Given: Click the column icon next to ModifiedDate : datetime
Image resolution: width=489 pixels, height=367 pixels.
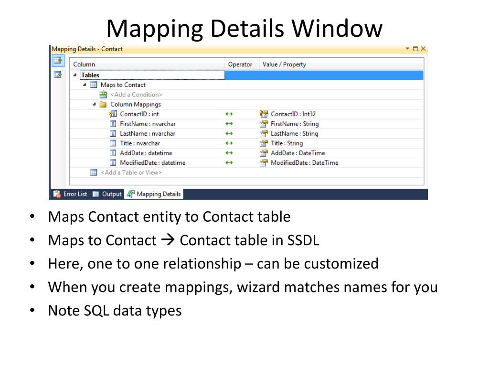Looking at the screenshot, I should [x=113, y=162].
